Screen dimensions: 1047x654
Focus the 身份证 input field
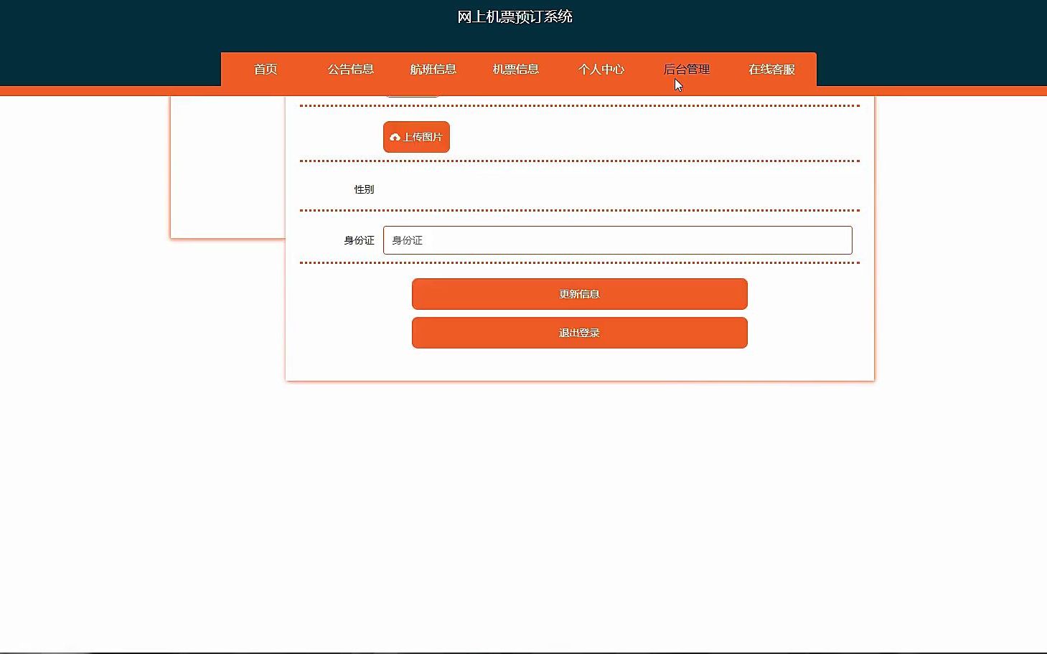[x=618, y=240]
